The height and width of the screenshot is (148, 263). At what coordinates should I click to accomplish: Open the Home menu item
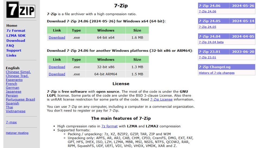[x=12, y=26]
